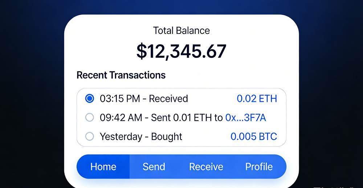Select the 03:15 PM Received radio button

coord(89,99)
